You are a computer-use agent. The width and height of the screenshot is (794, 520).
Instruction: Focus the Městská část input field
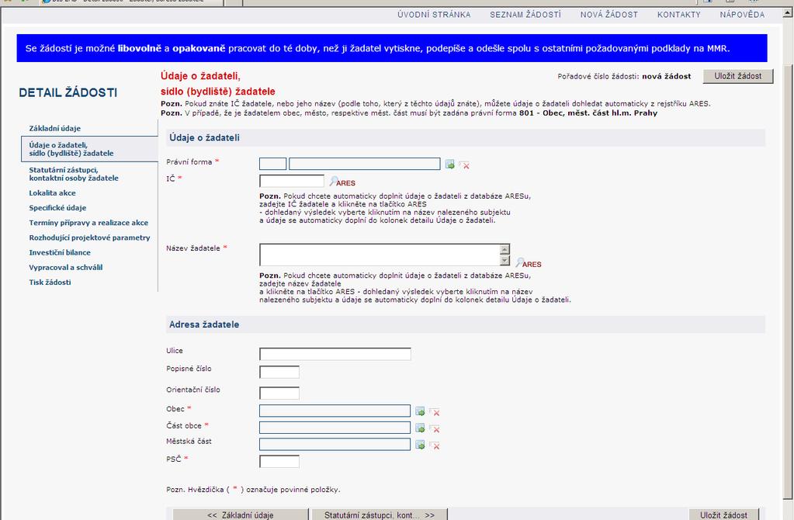335,444
